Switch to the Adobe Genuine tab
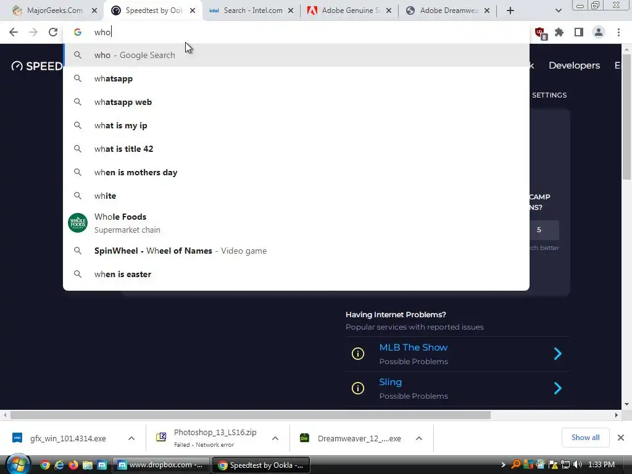This screenshot has width=632, height=474. point(349,10)
